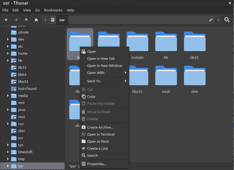Go to the home folder icon

[x=36, y=20]
